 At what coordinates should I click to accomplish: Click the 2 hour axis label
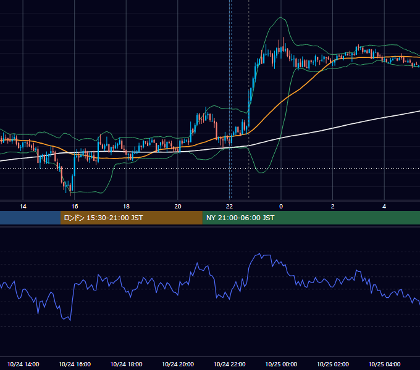pos(333,207)
